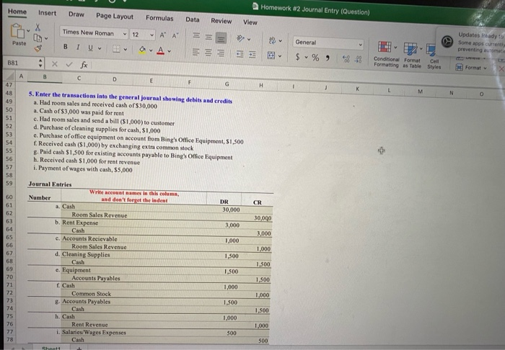This screenshot has height=350, width=505.
Task: Click the yellow fill color bucket
Action: coord(142,50)
